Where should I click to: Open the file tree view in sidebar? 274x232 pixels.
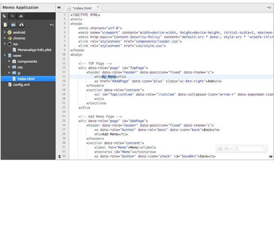4,16
